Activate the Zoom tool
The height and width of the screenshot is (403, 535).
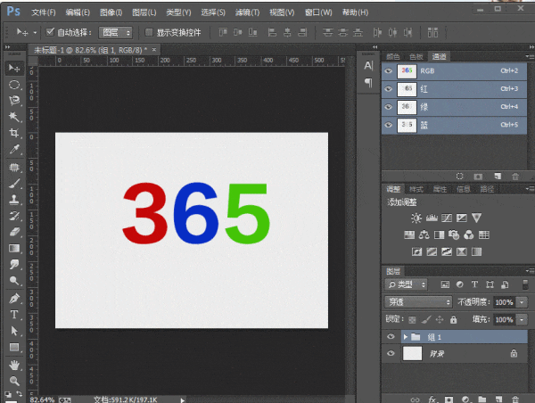click(x=14, y=380)
